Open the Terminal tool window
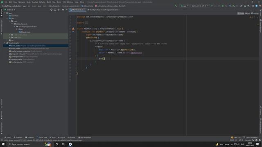The height and width of the screenshot is (147, 262). pyautogui.click(x=29, y=138)
